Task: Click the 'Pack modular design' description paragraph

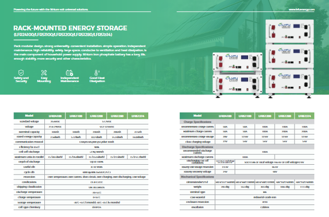Action: pos(80,52)
